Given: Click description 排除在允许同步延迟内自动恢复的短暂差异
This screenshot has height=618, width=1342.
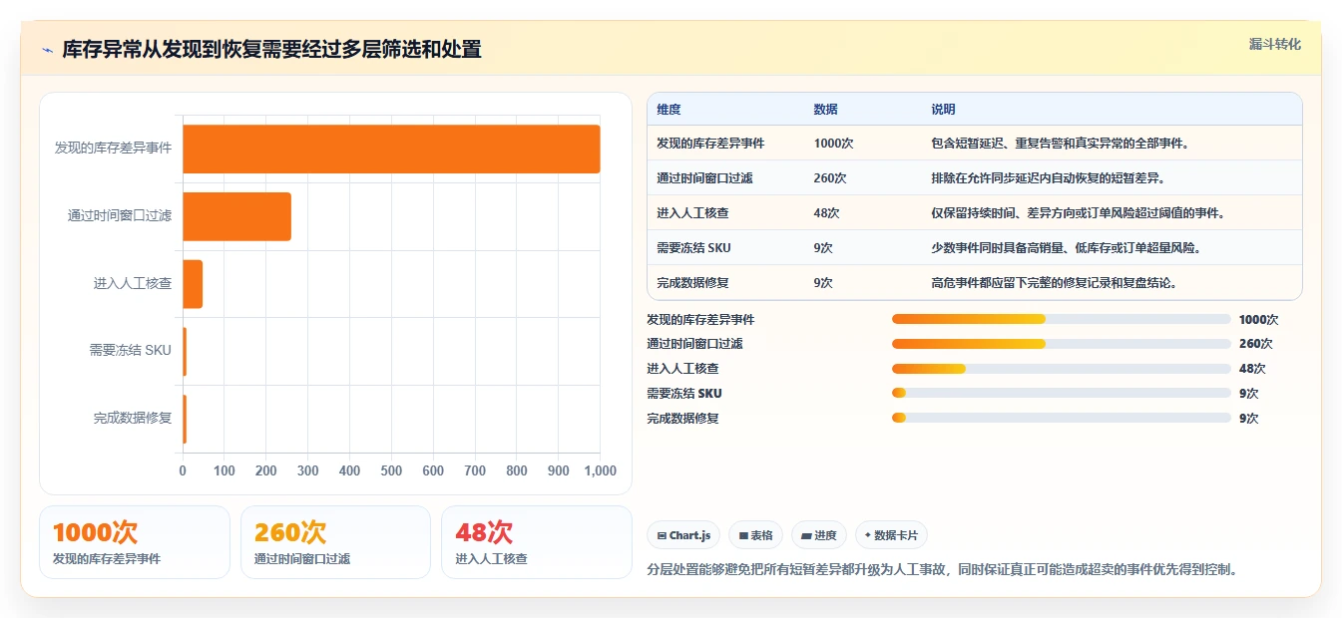Looking at the screenshot, I should coord(1049,178).
